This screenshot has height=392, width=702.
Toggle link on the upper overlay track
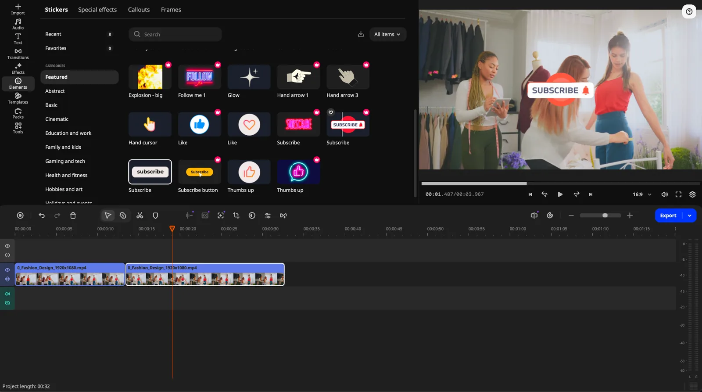(x=7, y=255)
